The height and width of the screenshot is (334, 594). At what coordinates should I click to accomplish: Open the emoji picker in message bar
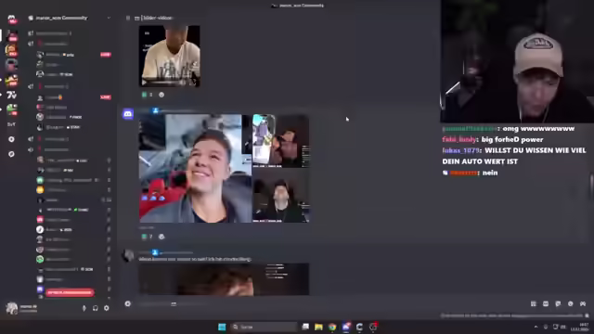571,303
